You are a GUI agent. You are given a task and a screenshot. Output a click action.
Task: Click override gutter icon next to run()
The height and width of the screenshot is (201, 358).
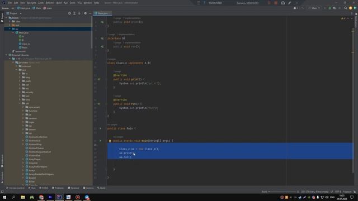coord(99,104)
